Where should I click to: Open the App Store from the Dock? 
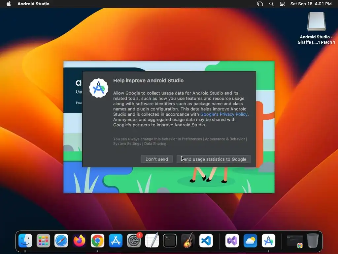pyautogui.click(x=116, y=241)
